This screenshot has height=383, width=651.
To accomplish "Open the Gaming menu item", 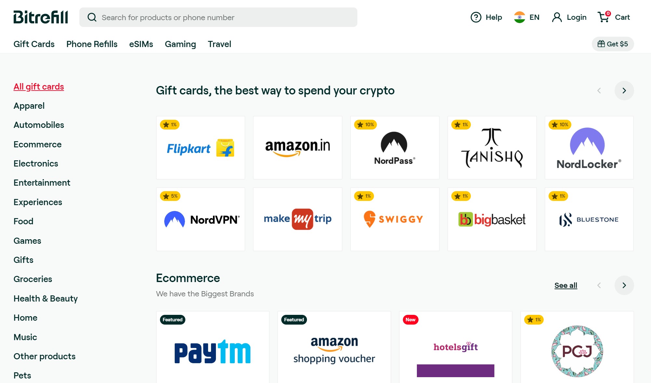I will (x=180, y=44).
